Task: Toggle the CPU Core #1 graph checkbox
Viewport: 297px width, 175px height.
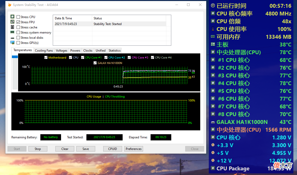Action: tap(83, 58)
